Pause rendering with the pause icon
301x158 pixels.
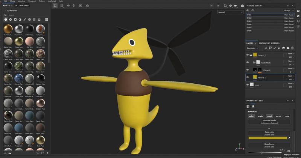click(218, 6)
